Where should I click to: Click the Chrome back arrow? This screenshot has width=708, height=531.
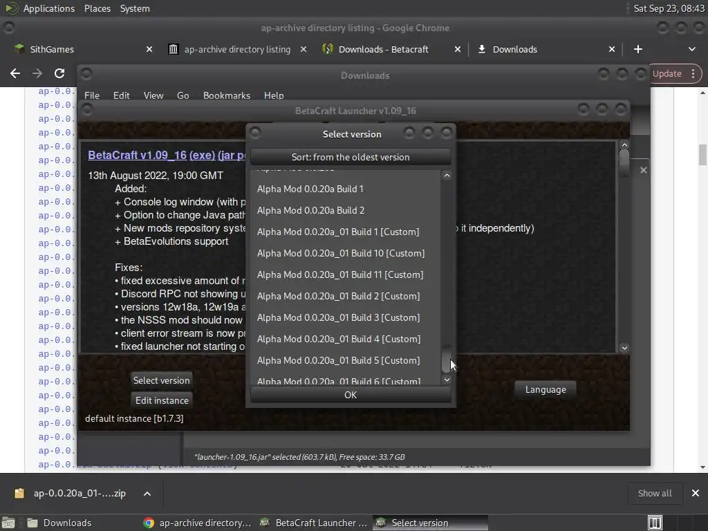(x=15, y=73)
